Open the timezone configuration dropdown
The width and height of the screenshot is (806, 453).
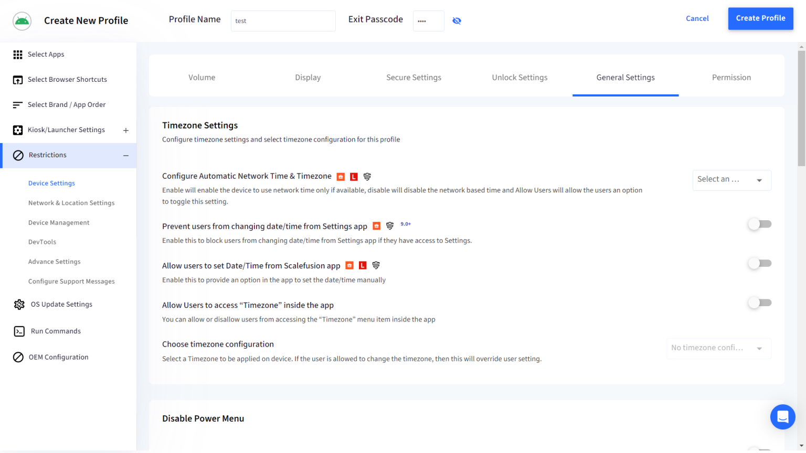coord(718,348)
